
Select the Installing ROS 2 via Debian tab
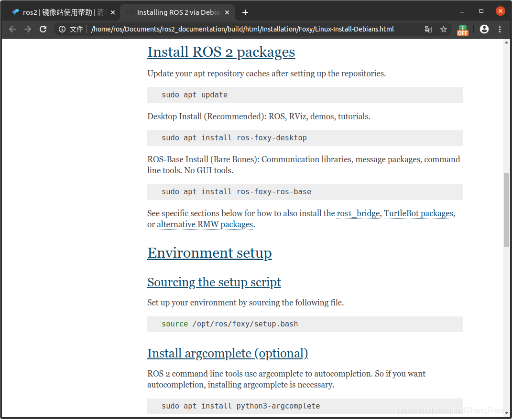tap(177, 12)
